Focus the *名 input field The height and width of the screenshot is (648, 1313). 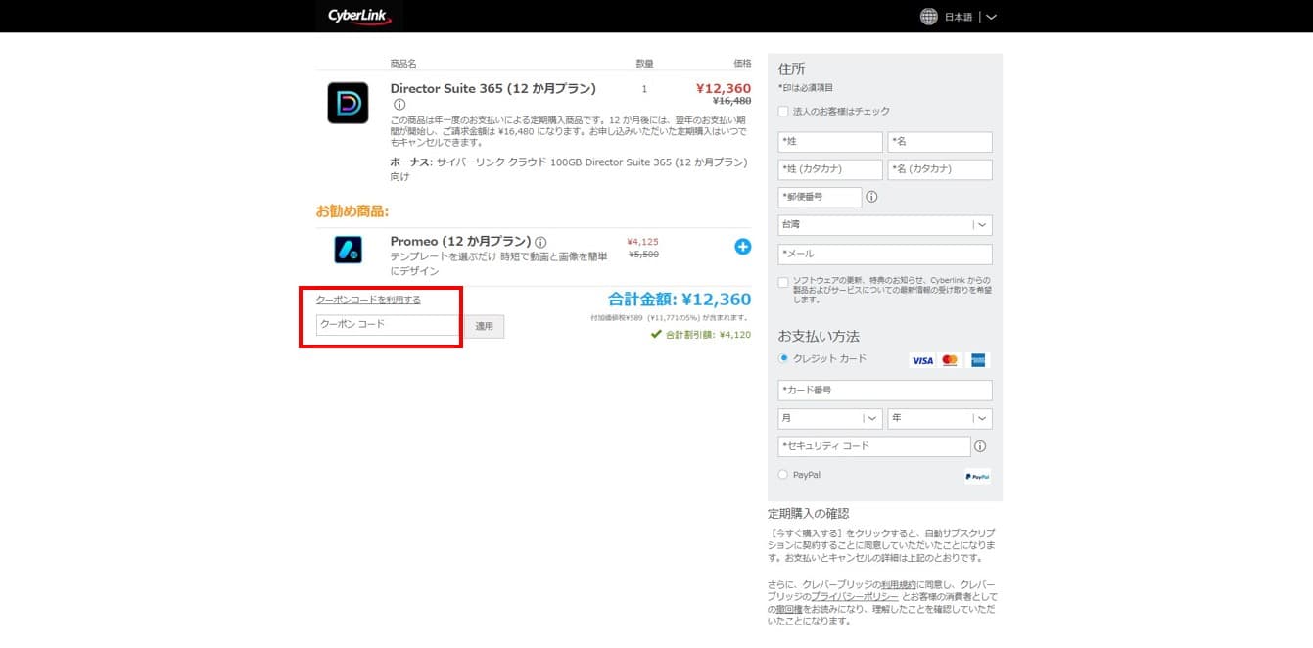(x=940, y=142)
